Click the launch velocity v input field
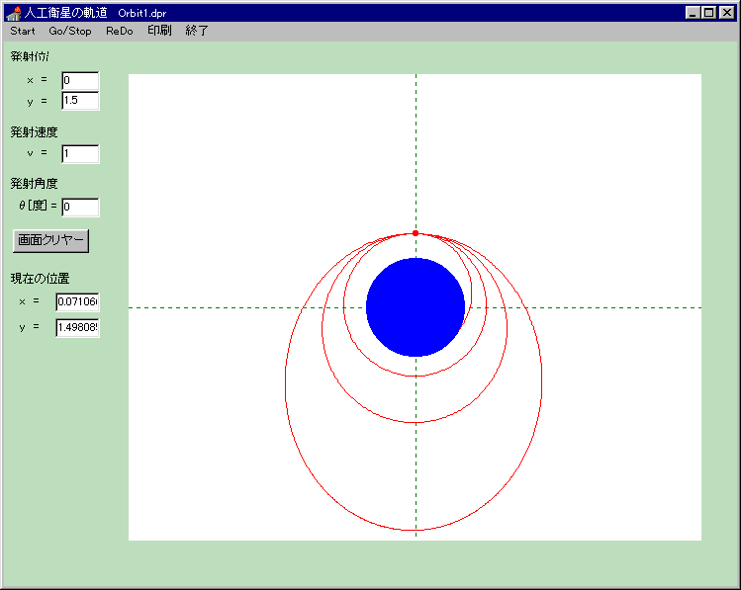The height and width of the screenshot is (590, 741). (x=80, y=154)
